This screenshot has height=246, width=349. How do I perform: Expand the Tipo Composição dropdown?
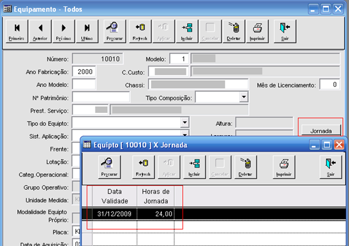click(244, 97)
